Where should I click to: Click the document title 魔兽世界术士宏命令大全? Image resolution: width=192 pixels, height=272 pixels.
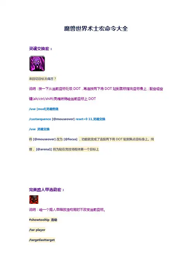click(96, 28)
